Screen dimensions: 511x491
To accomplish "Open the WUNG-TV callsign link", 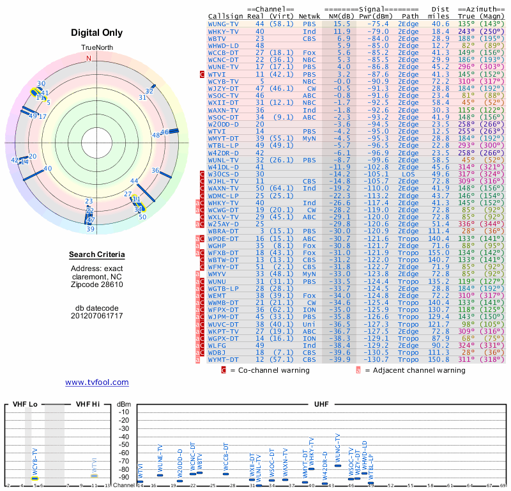I will pos(224,24).
